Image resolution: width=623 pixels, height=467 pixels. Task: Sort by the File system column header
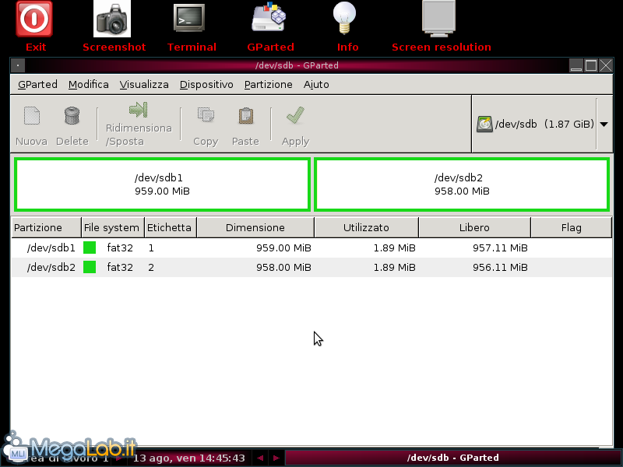click(x=113, y=227)
